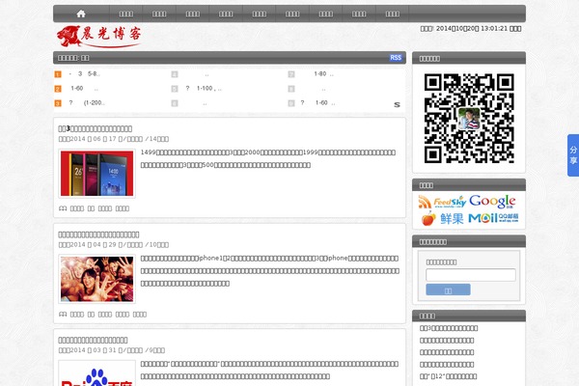Image resolution: width=579 pixels, height=386 pixels.
Task: Click the S icon beside the ranked list
Action: click(397, 104)
